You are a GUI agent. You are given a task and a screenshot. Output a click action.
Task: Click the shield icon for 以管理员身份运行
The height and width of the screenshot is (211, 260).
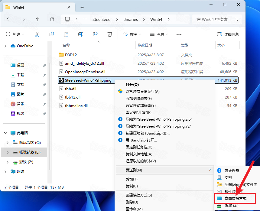click(x=120, y=91)
